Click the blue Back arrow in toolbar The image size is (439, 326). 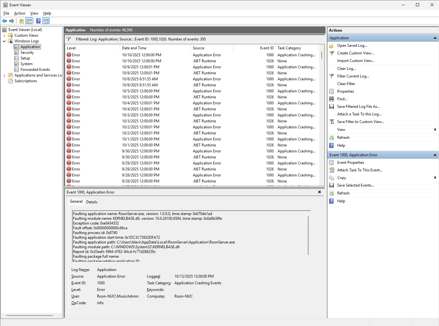point(4,21)
